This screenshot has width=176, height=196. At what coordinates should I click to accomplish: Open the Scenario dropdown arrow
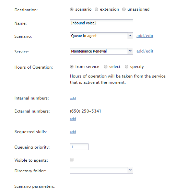tap(130, 36)
